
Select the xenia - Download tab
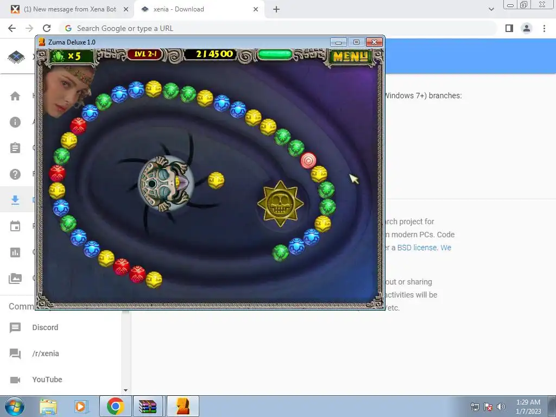tap(178, 9)
